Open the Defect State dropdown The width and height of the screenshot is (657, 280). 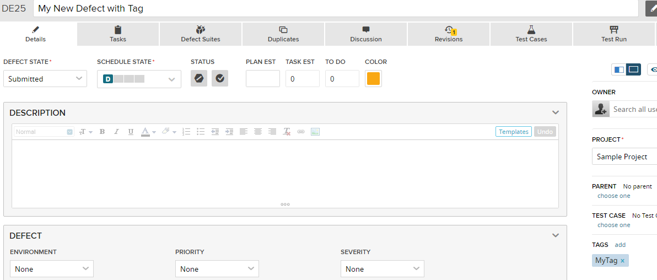pyautogui.click(x=45, y=79)
